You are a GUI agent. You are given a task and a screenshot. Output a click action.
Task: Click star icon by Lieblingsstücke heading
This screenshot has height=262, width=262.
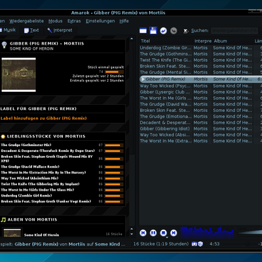[x=3, y=136]
